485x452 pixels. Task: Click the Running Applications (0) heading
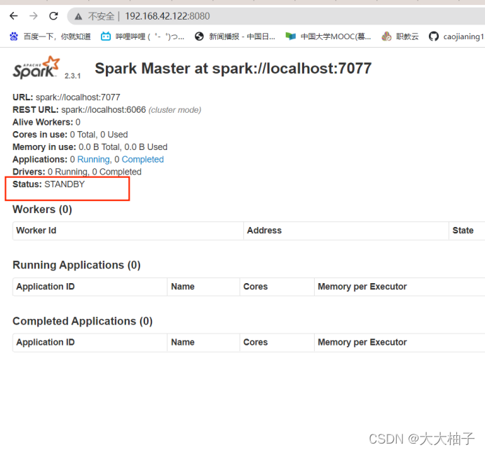coord(76,265)
